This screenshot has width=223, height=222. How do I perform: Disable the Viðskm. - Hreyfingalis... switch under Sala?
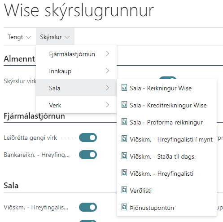pos(88,207)
